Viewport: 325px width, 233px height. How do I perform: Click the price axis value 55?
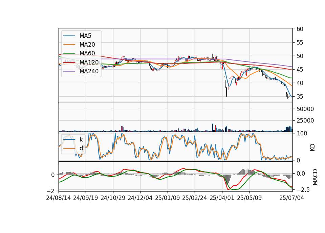tap(300, 43)
